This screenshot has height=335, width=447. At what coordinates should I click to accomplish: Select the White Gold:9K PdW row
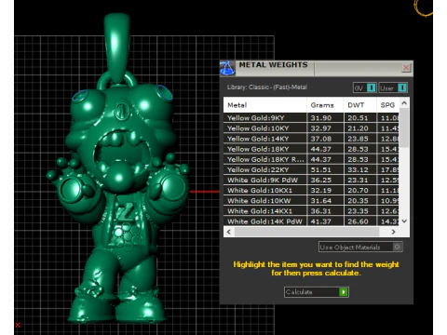coord(311,180)
